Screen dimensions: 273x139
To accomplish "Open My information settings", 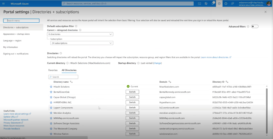I will pyautogui.click(x=11, y=47).
